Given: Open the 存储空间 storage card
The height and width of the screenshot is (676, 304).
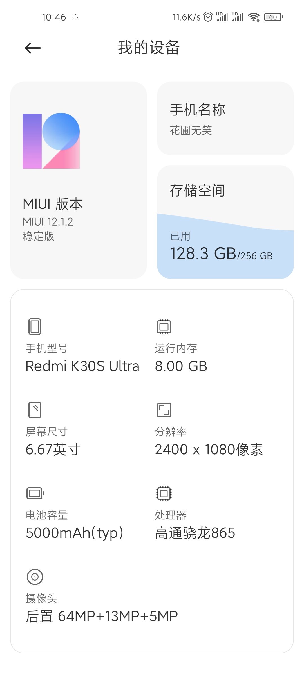Looking at the screenshot, I should point(225,192).
